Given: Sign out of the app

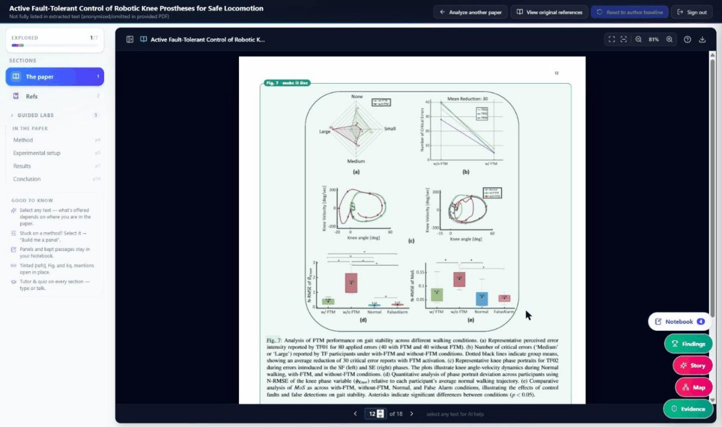Looking at the screenshot, I should point(692,12).
